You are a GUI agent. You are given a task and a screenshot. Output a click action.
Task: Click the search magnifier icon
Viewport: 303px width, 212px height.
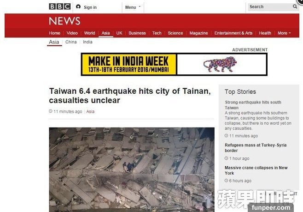coord(295,6)
